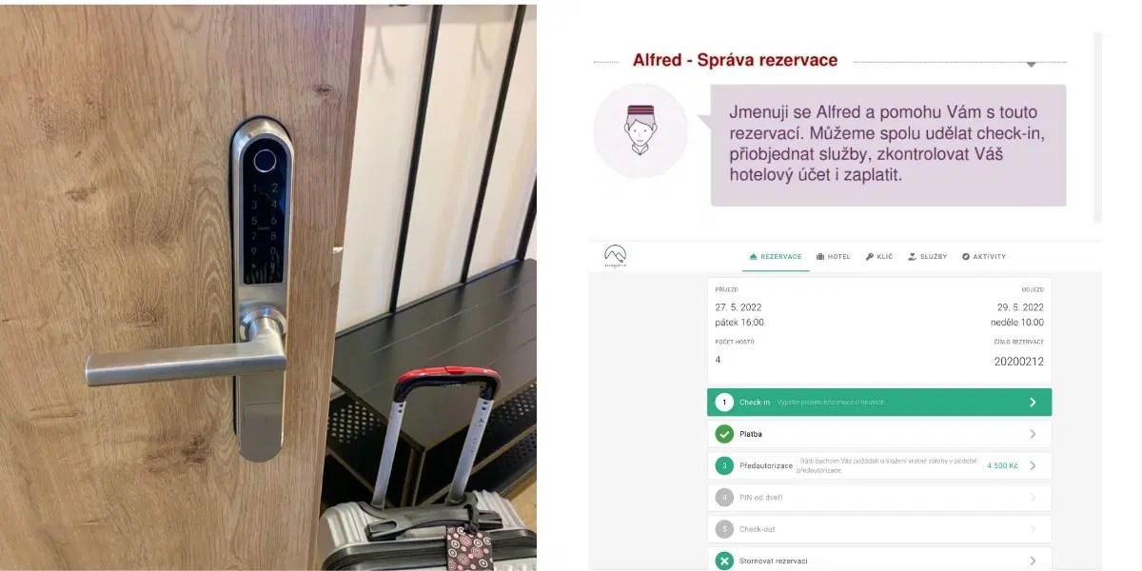Click the step 3 circle on Předautorizace

(724, 465)
